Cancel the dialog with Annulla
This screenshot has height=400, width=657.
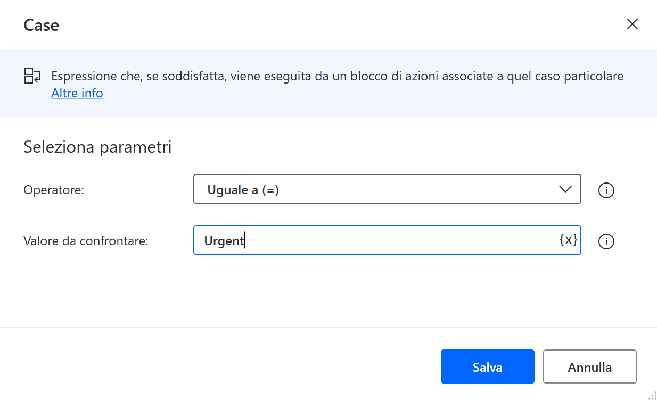(589, 366)
